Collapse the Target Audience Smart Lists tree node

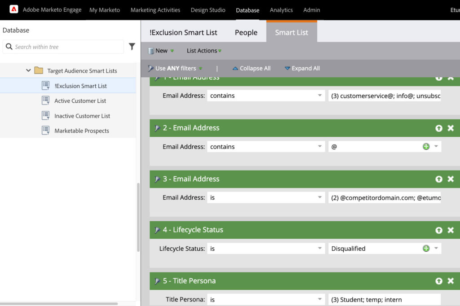click(28, 70)
